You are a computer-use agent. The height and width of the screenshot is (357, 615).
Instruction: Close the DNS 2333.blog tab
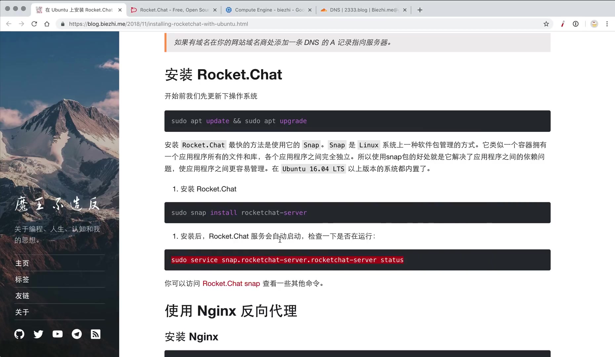click(x=405, y=10)
